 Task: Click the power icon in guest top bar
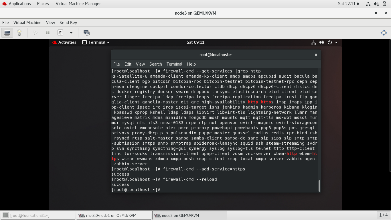pos(329,42)
